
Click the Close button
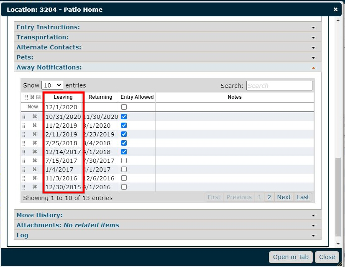click(327, 257)
